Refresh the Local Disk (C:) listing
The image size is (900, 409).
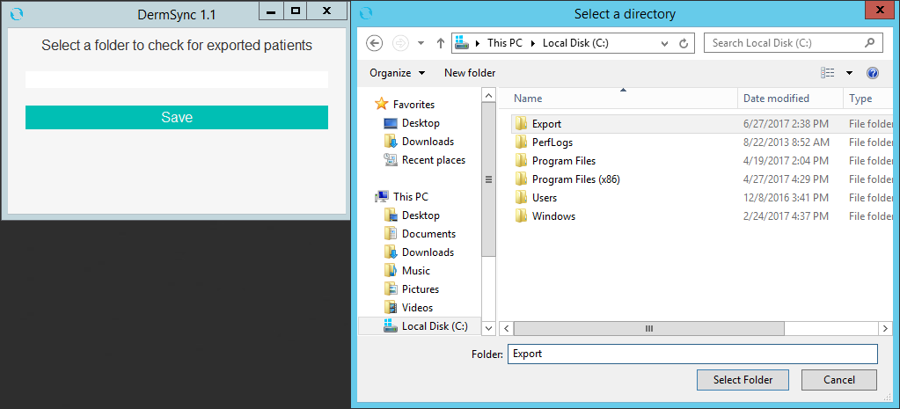(684, 43)
